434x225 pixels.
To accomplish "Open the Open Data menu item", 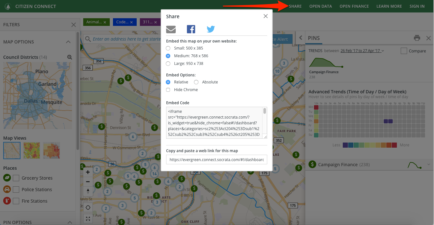I will click(x=321, y=6).
